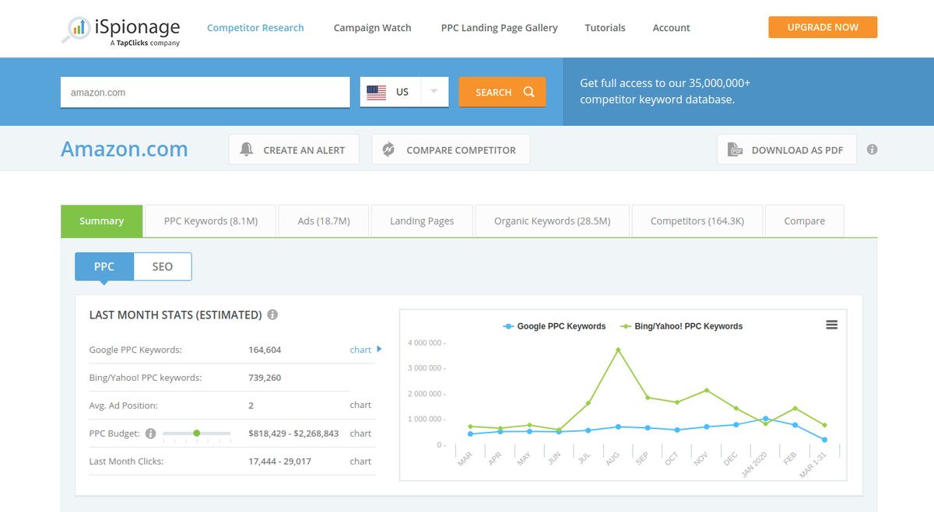Click the PPC Budget slider green handle
The height and width of the screenshot is (512, 934).
coord(196,433)
